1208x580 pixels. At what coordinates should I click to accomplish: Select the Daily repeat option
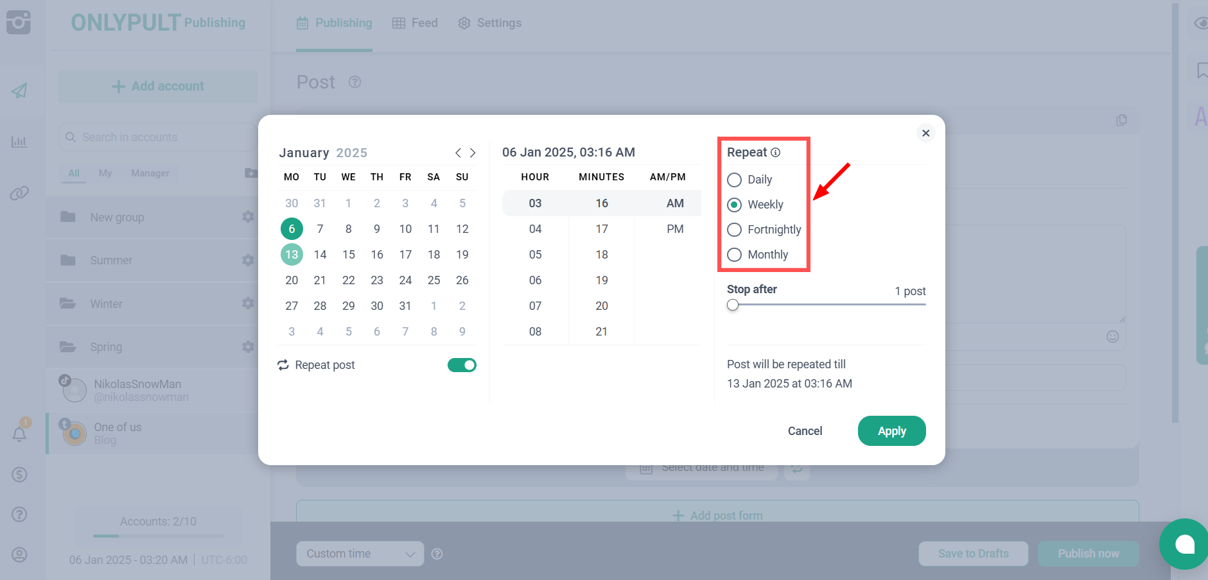[x=734, y=180]
